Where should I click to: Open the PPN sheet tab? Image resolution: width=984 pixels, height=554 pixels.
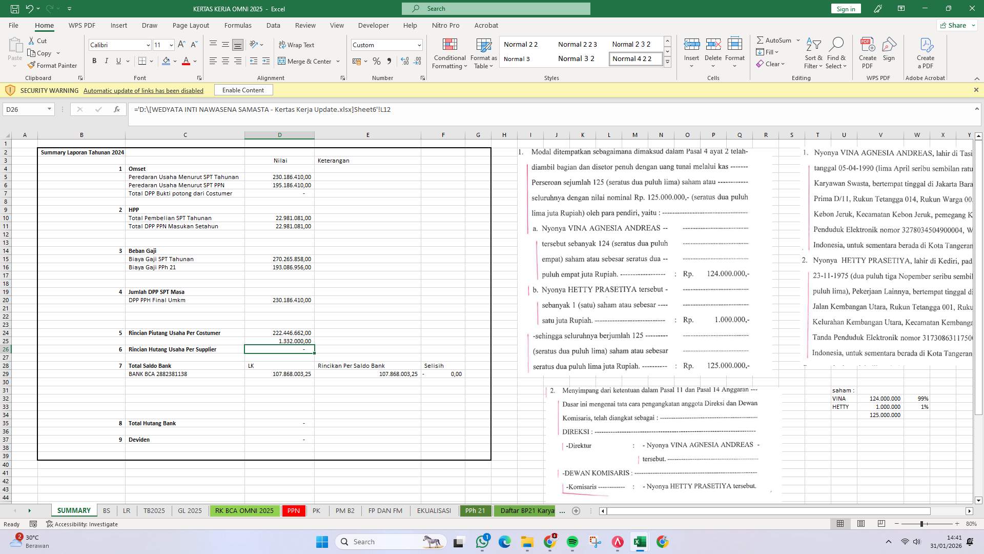(293, 510)
